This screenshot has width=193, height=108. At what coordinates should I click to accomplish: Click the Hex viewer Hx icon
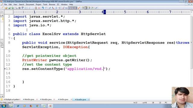[x=66, y=8]
